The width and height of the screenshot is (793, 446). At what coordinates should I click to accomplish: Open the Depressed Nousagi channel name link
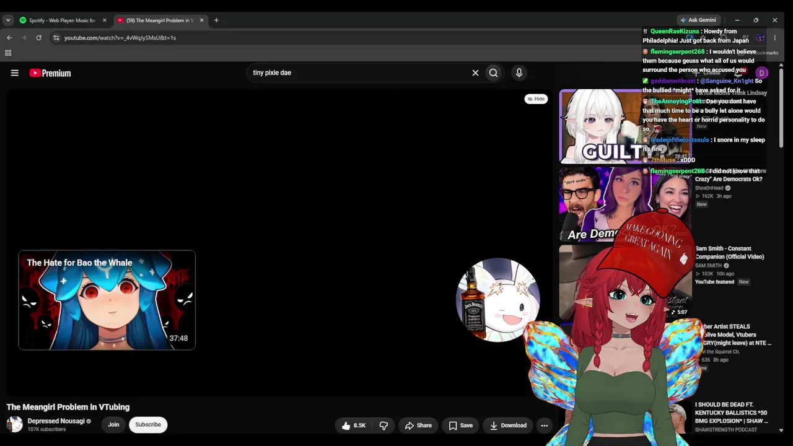(x=56, y=421)
